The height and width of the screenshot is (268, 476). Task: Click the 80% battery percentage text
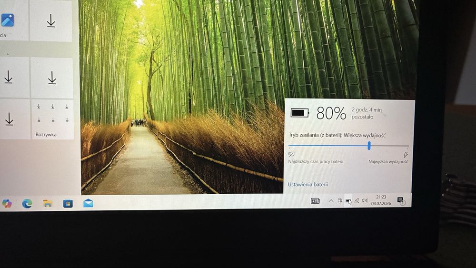(331, 113)
